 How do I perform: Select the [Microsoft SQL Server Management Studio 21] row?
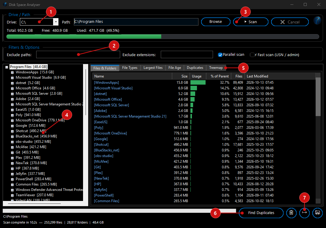click(204, 116)
